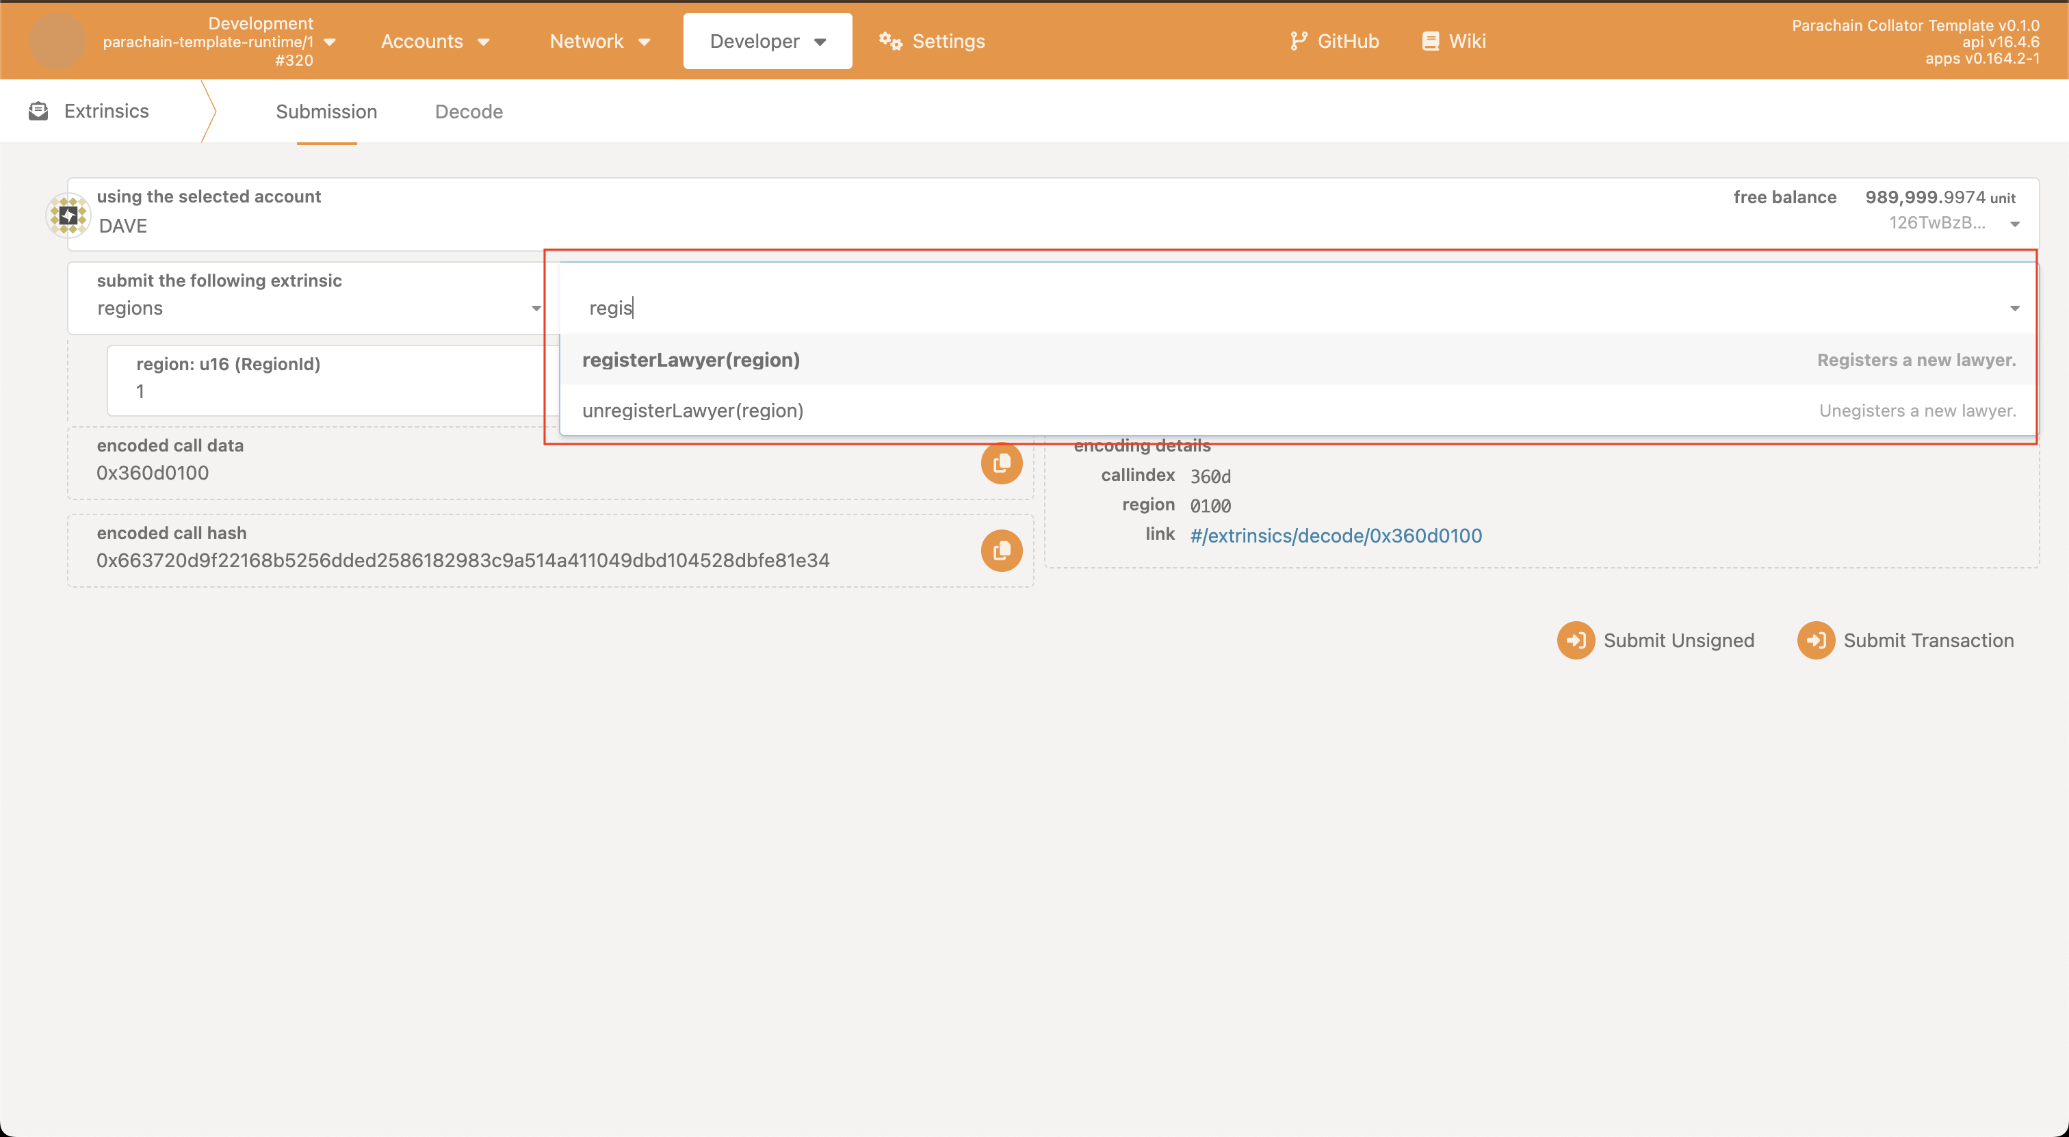Copy the encoded call hash

(x=1001, y=551)
